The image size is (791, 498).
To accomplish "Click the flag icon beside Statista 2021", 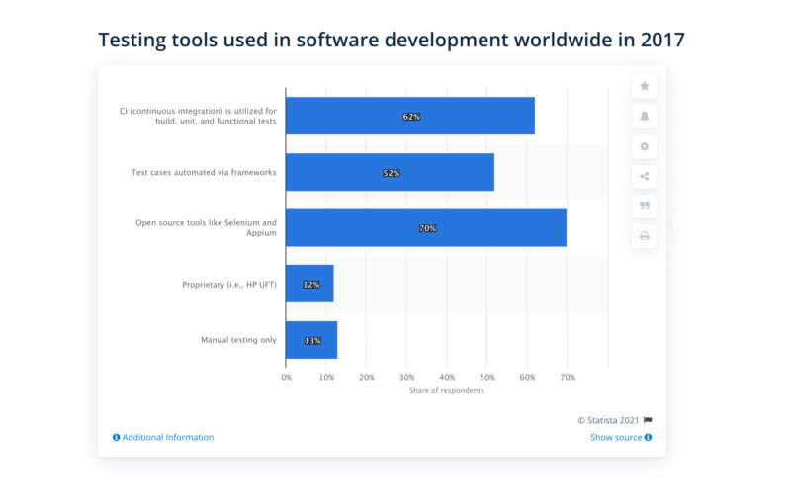I will coord(648,420).
